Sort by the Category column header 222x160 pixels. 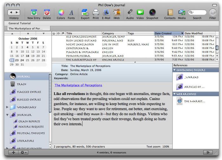[114, 33]
